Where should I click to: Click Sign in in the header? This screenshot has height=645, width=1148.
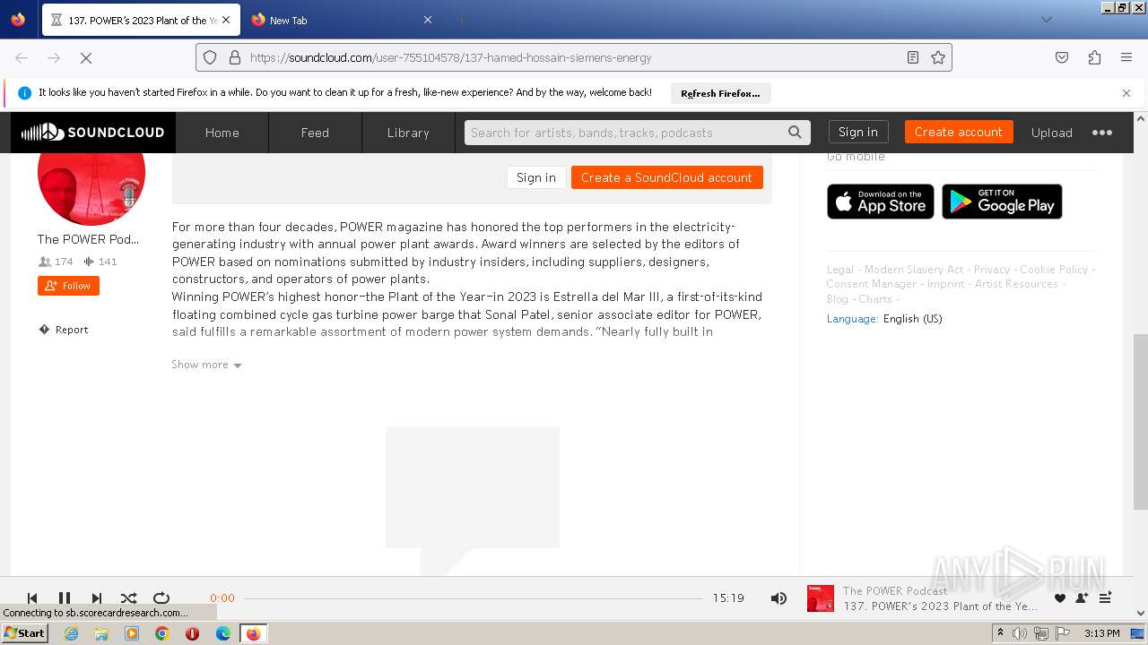click(858, 133)
